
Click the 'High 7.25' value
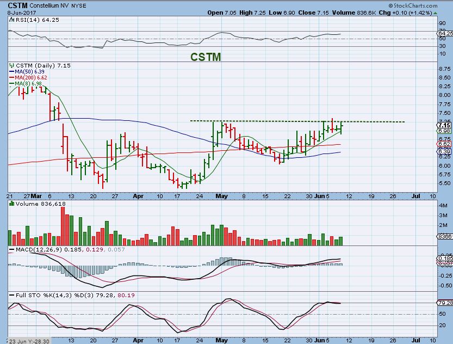[252, 13]
